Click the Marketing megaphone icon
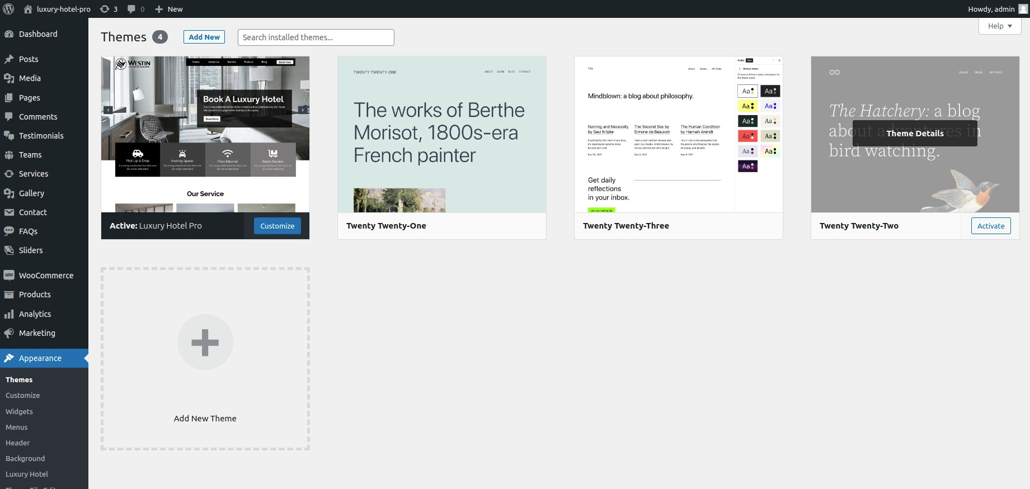This screenshot has width=1030, height=489. tap(9, 333)
